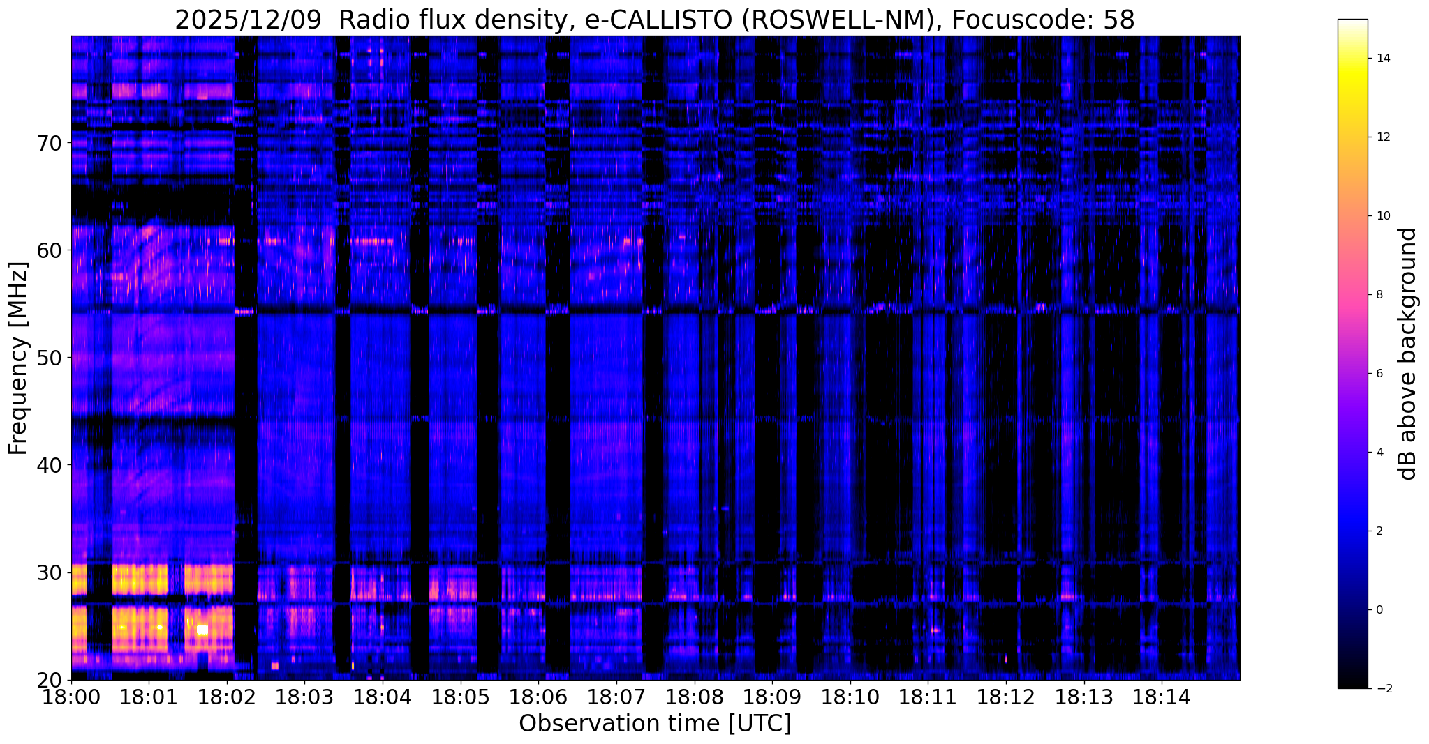Select the 18:13 time tick label
Viewport: 1429px width, 744px height.
(1083, 696)
